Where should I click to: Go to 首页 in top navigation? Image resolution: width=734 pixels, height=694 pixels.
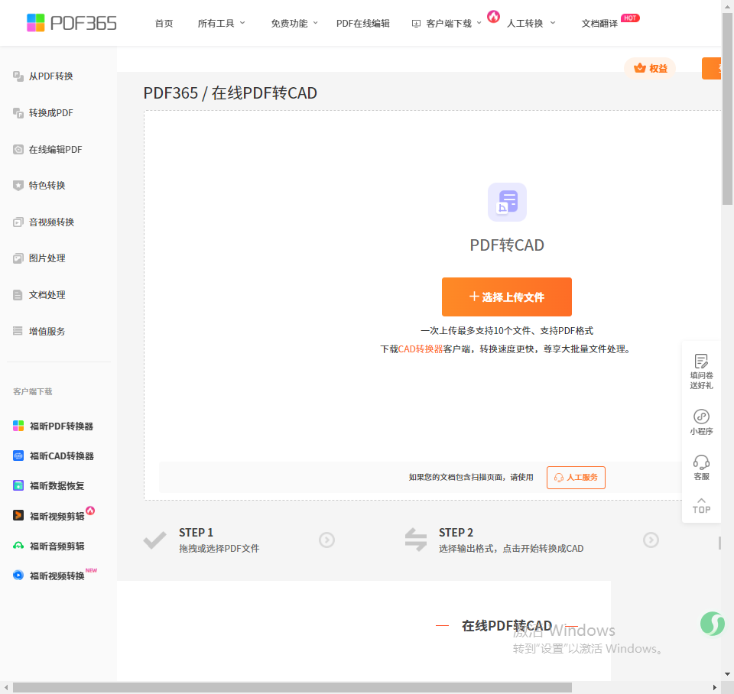click(x=164, y=24)
